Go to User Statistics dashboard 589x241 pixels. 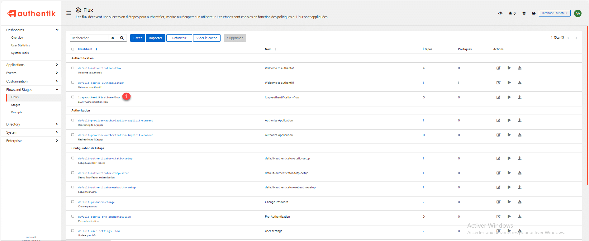click(21, 45)
